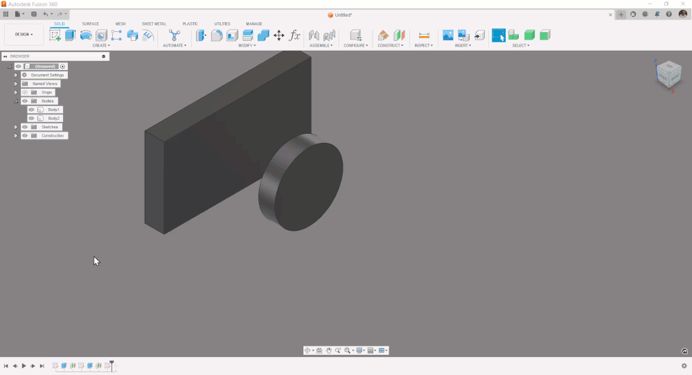Collapse the Bodies tree node

coord(16,101)
